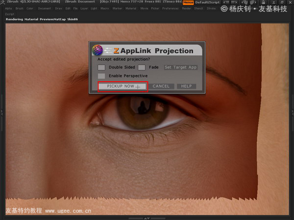Click the Mem usage readout

click(132, 1)
